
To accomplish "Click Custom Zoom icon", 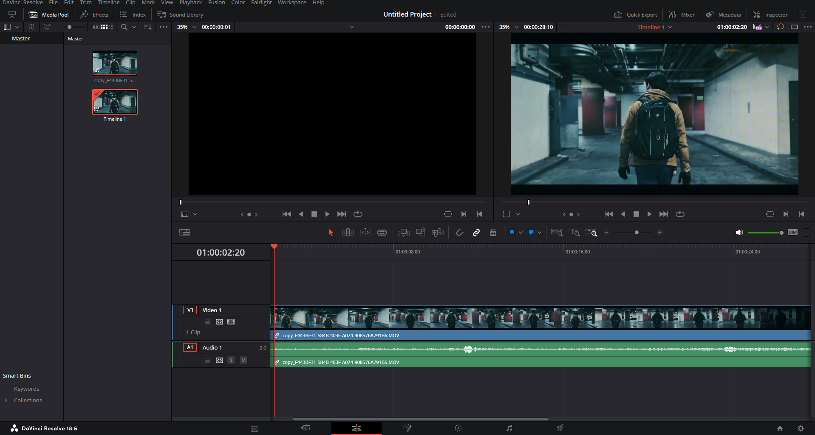I will tap(591, 232).
